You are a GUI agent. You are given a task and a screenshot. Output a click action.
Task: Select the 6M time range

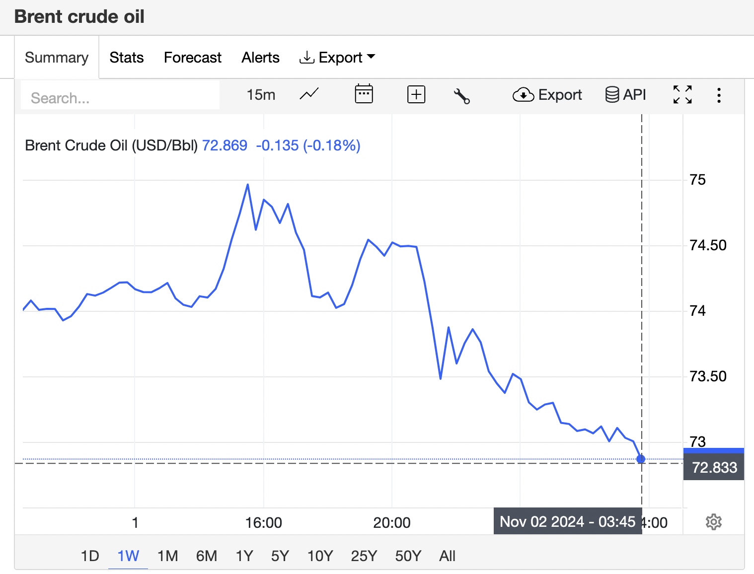click(207, 556)
